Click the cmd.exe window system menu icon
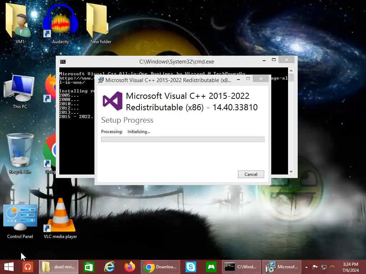Screen dimensions: 366x274 [x=63, y=61]
